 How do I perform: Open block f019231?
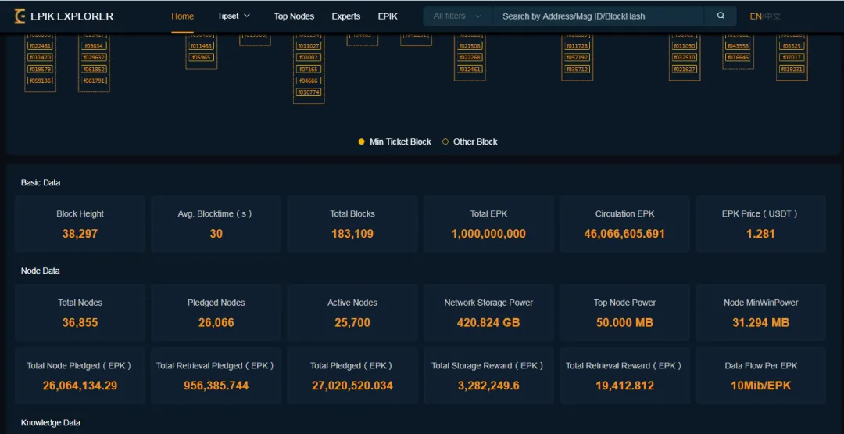[x=792, y=69]
